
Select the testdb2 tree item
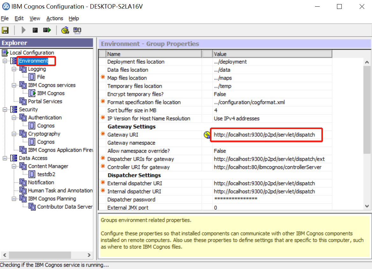click(x=46, y=174)
